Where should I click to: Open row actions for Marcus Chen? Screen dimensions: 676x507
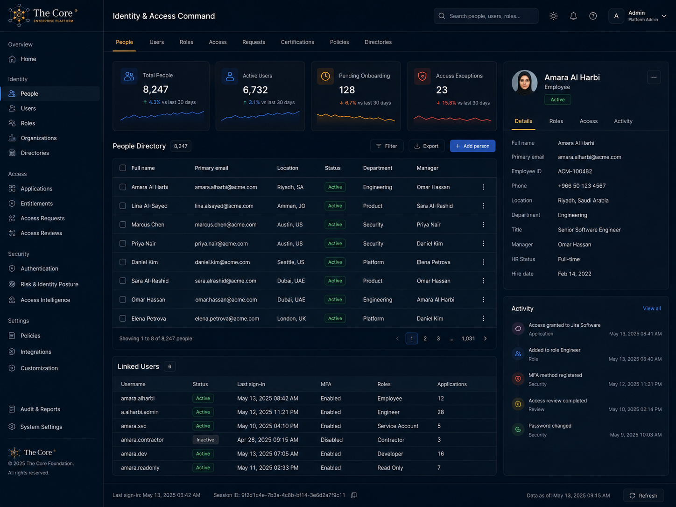pyautogui.click(x=483, y=225)
